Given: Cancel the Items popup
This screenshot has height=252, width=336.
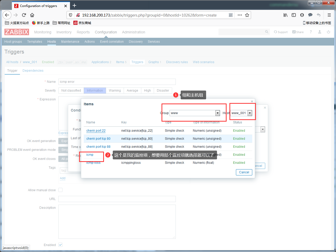Looking at the screenshot, I should tap(244, 172).
